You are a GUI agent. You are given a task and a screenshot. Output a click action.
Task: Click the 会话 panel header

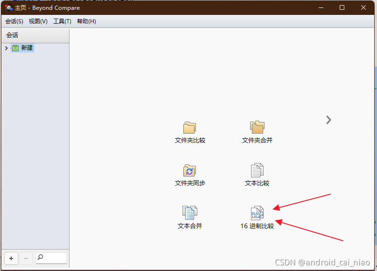pos(35,35)
